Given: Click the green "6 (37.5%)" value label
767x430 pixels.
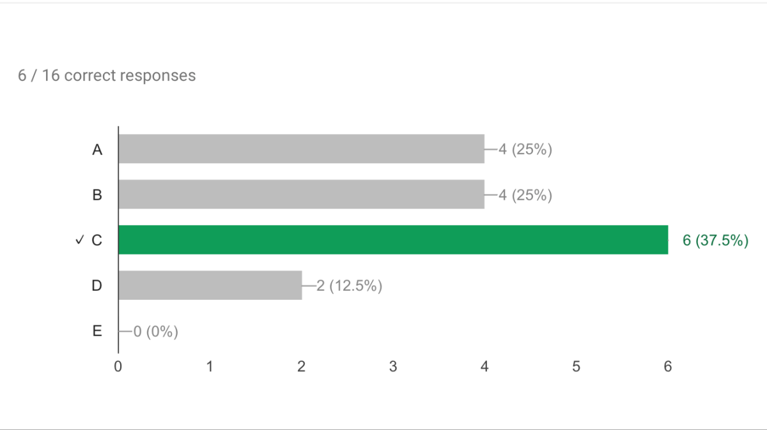Looking at the screenshot, I should 715,241.
